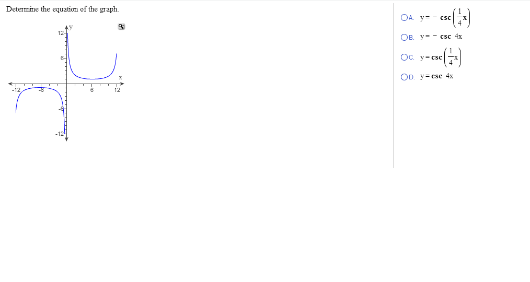530x282 pixels.
Task: Click the x axis letter label
Action: [x=120, y=78]
